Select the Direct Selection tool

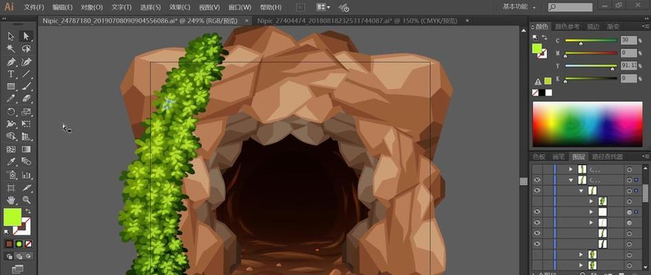point(26,36)
